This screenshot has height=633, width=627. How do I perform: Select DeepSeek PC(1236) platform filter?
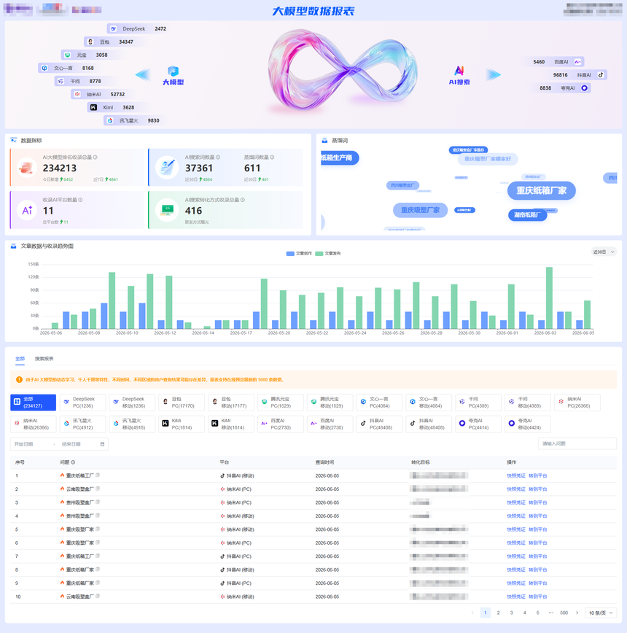[x=82, y=403]
